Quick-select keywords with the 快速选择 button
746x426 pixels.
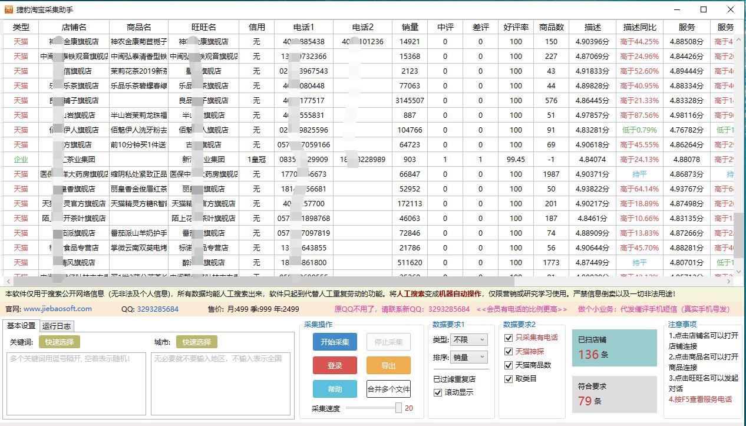[x=58, y=341]
